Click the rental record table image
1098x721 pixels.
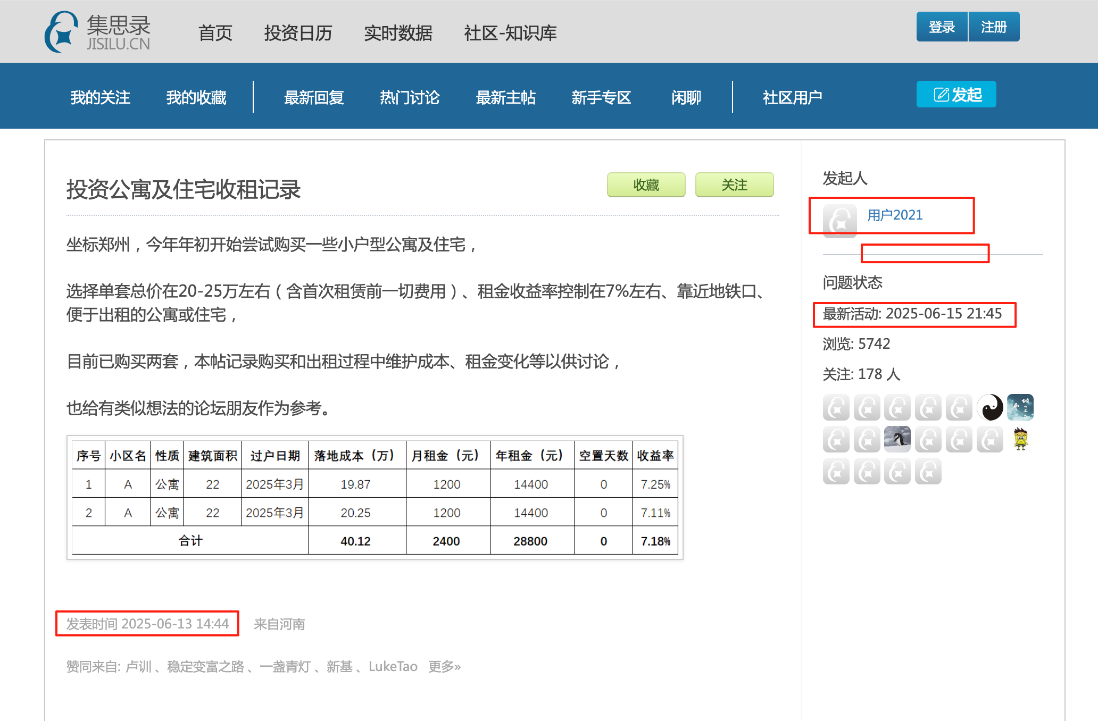(x=375, y=498)
